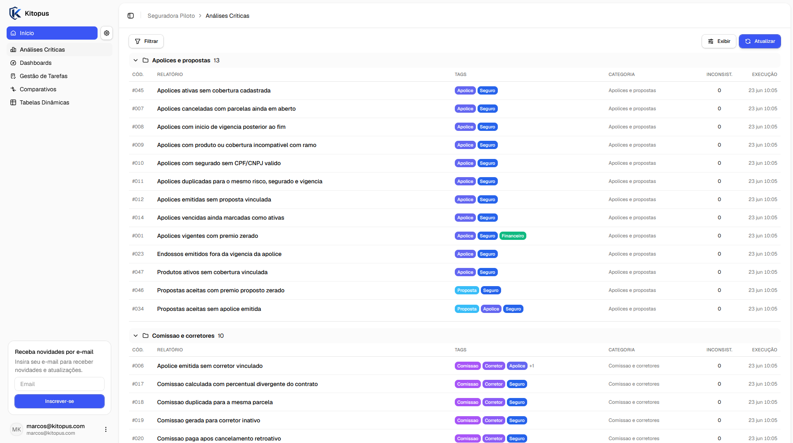Image resolution: width=793 pixels, height=443 pixels.
Task: Open settings gear next to Início
Action: click(107, 33)
